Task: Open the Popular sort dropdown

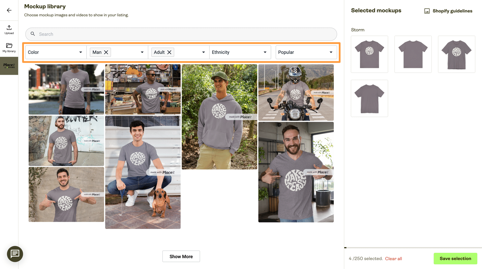Action: [x=306, y=52]
